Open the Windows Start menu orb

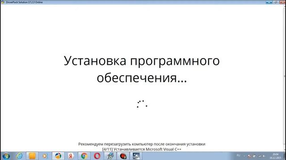[6, 156]
